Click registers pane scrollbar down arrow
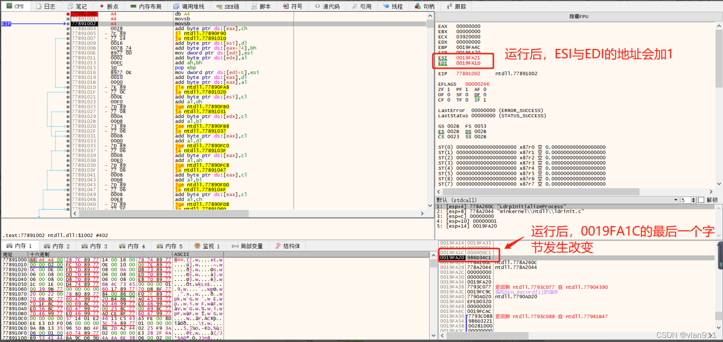The image size is (723, 342). click(719, 184)
